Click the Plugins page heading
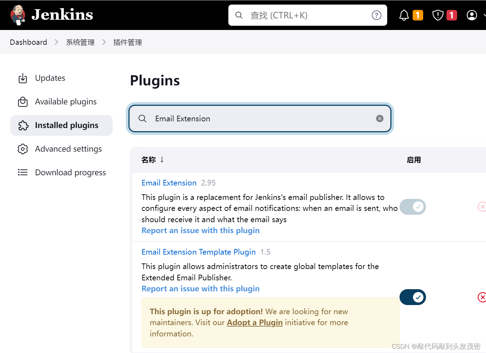 coord(155,80)
